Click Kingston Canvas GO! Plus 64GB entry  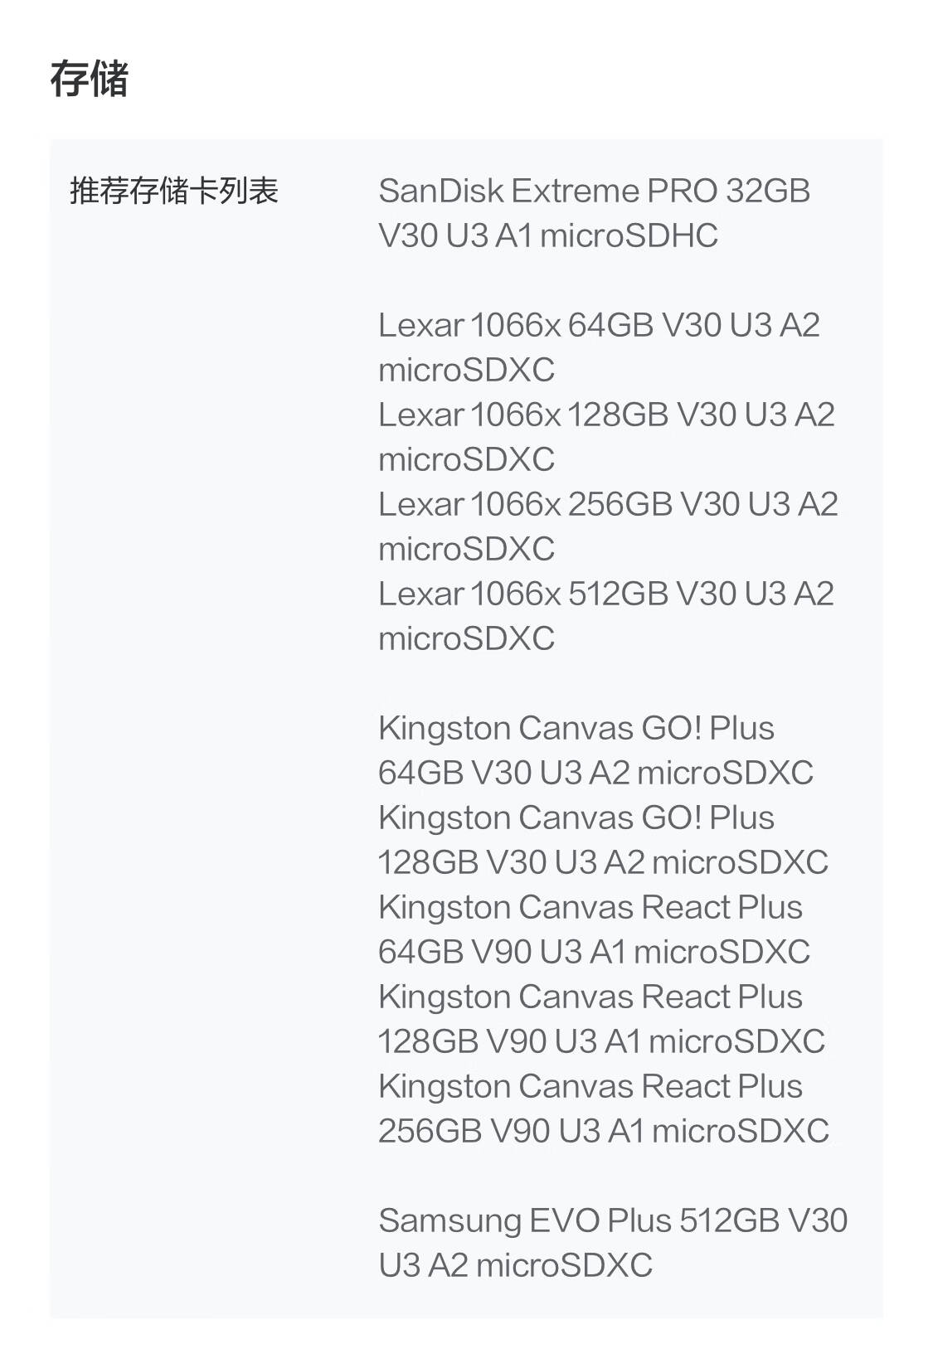click(x=595, y=750)
